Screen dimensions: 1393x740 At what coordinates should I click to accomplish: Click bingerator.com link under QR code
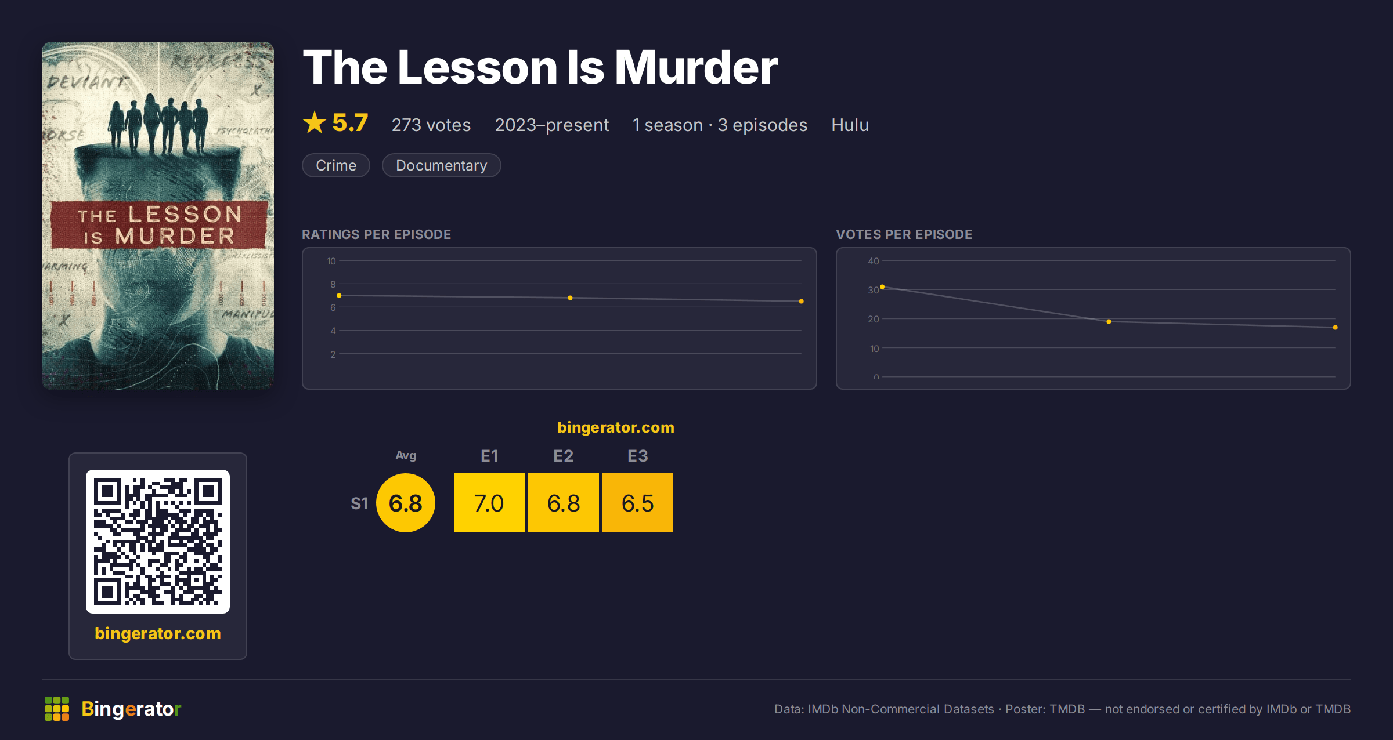pos(158,633)
